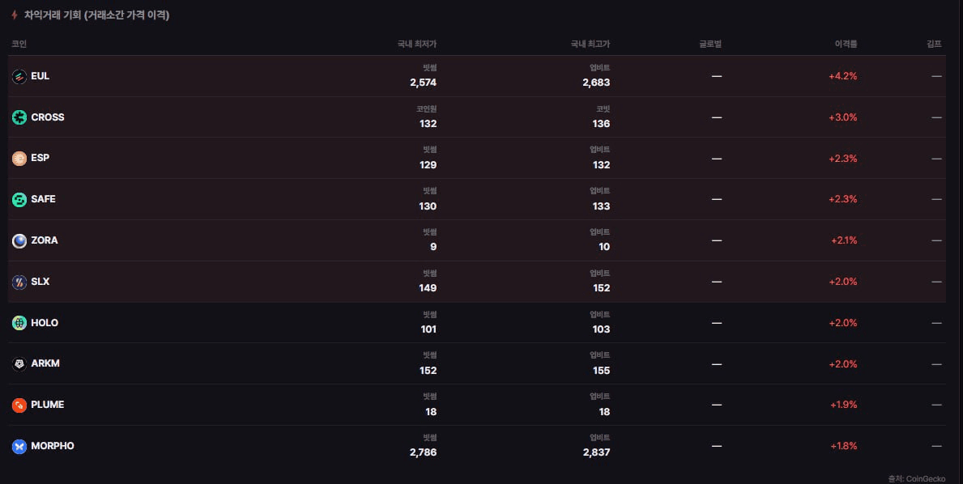Sort by the 국내 최저가 column header
Screen dimensions: 963x484
point(417,45)
